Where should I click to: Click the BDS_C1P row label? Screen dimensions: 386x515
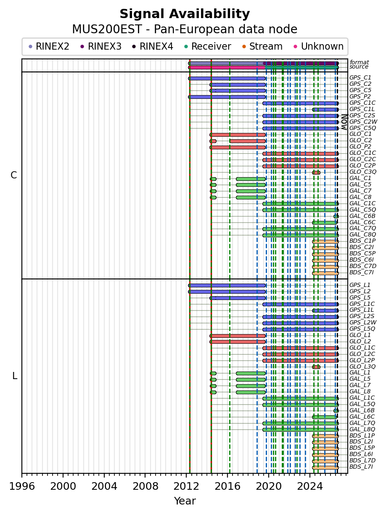click(362, 241)
